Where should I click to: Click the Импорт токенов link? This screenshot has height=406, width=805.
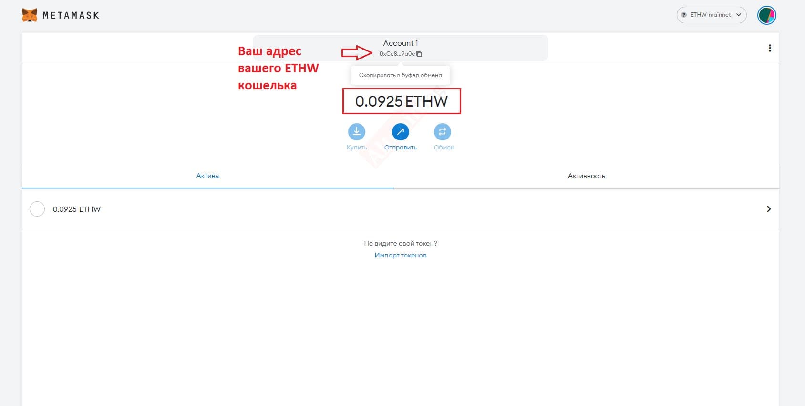401,256
